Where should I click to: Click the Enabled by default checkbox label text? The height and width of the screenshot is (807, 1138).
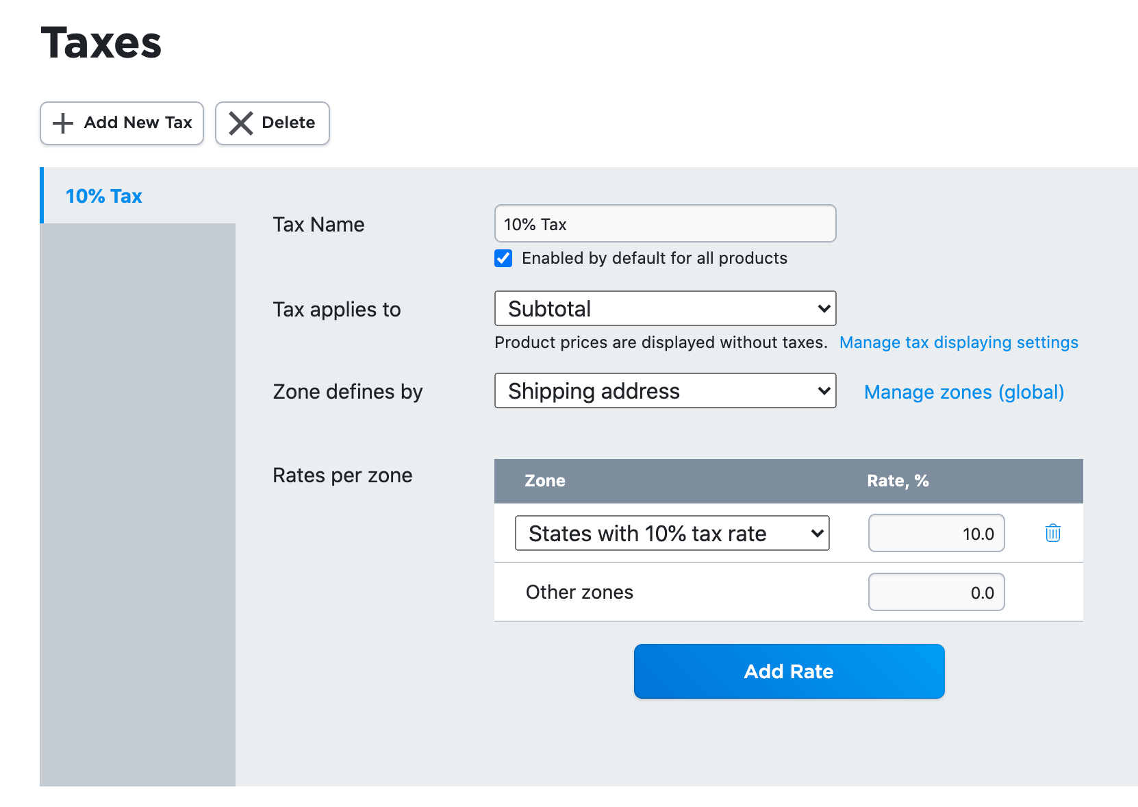pos(654,258)
